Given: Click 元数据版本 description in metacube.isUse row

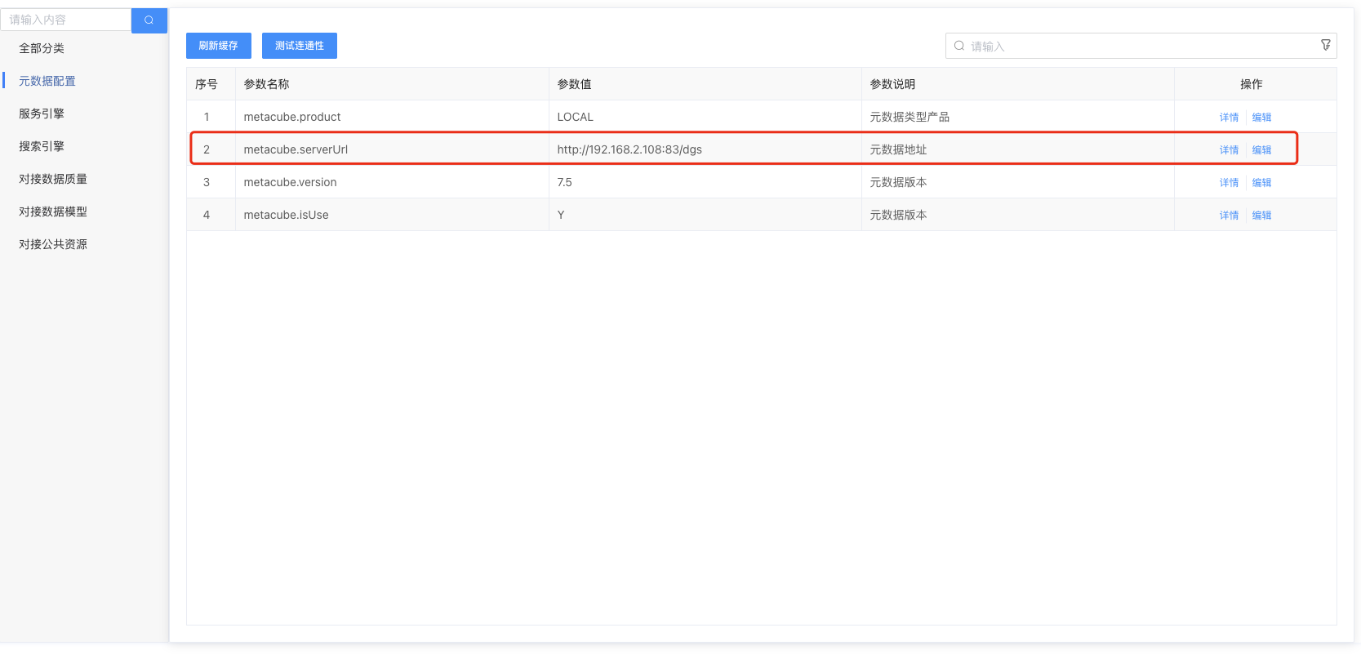Looking at the screenshot, I should (898, 215).
